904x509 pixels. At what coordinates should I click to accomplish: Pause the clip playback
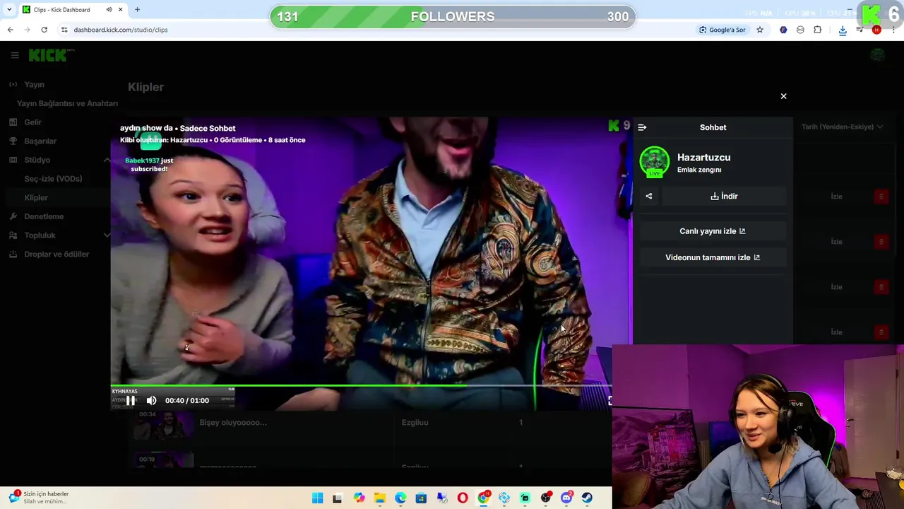pyautogui.click(x=131, y=400)
